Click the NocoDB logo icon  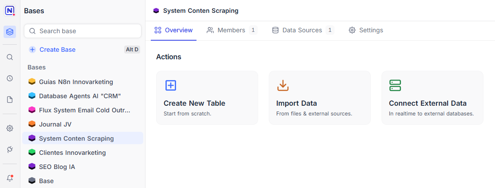[10, 11]
